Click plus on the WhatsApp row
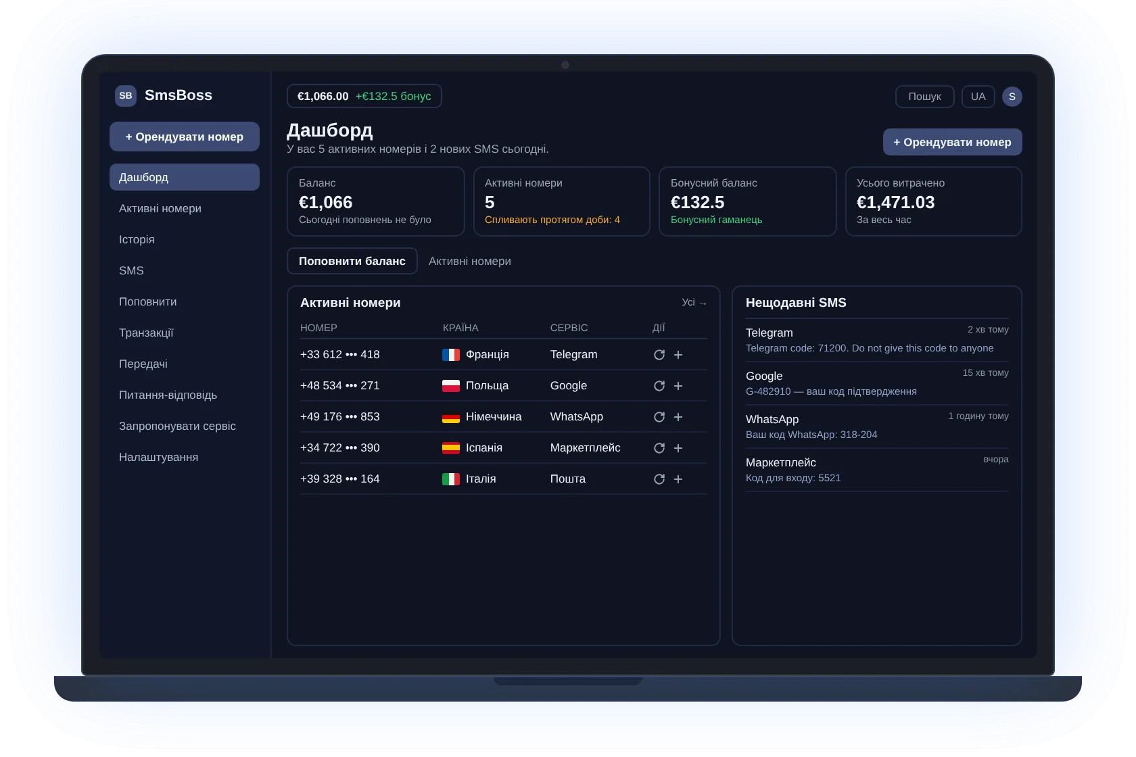Screen dimensions: 1136x757 (x=678, y=417)
